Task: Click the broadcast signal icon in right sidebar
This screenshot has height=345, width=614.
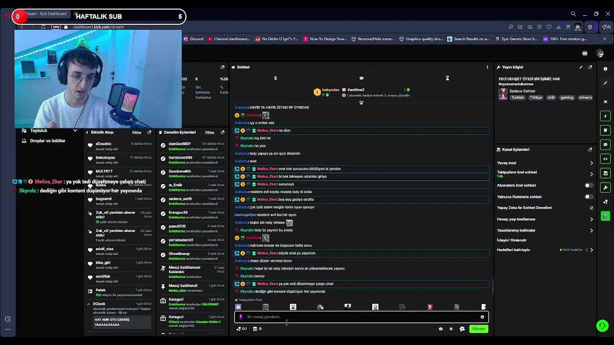Action: click(x=605, y=159)
